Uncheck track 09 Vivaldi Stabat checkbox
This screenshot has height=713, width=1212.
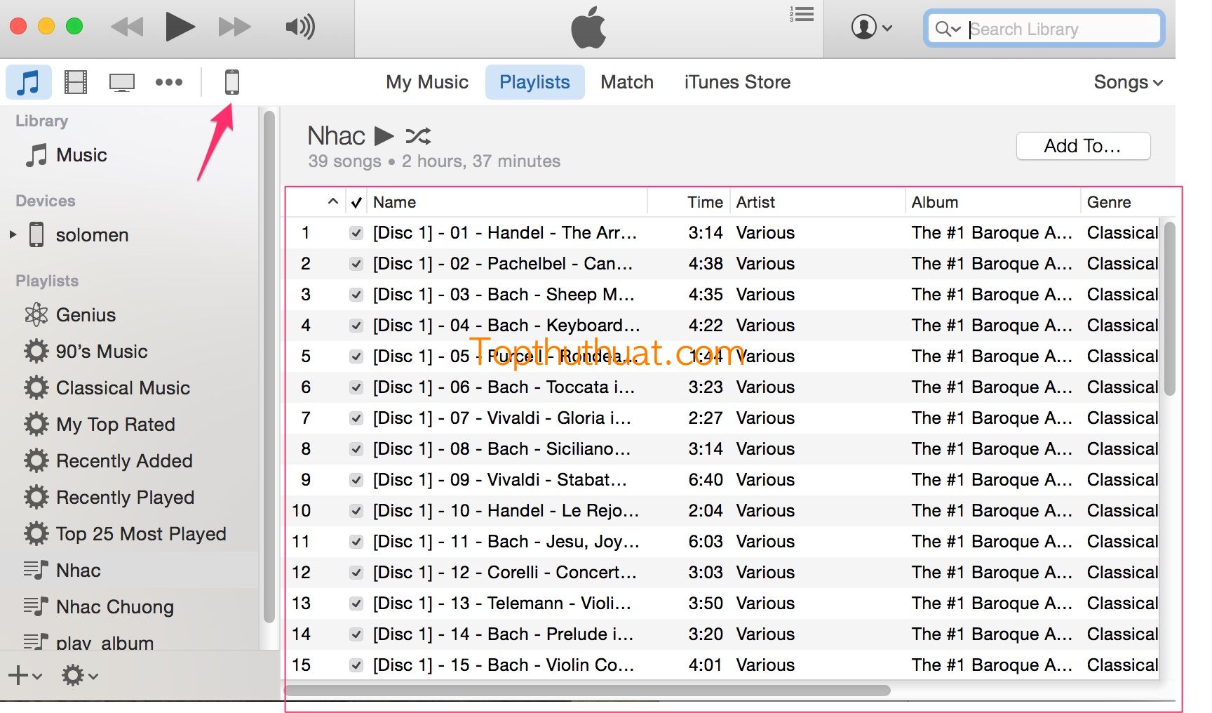click(356, 480)
